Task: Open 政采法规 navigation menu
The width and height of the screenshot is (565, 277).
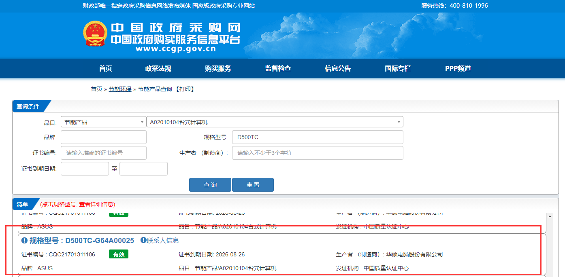Action: click(x=158, y=68)
